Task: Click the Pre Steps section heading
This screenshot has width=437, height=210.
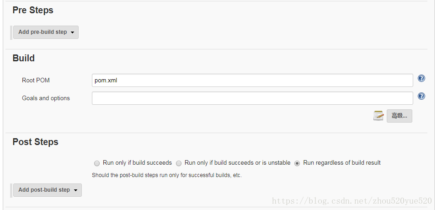Action: pyautogui.click(x=33, y=10)
